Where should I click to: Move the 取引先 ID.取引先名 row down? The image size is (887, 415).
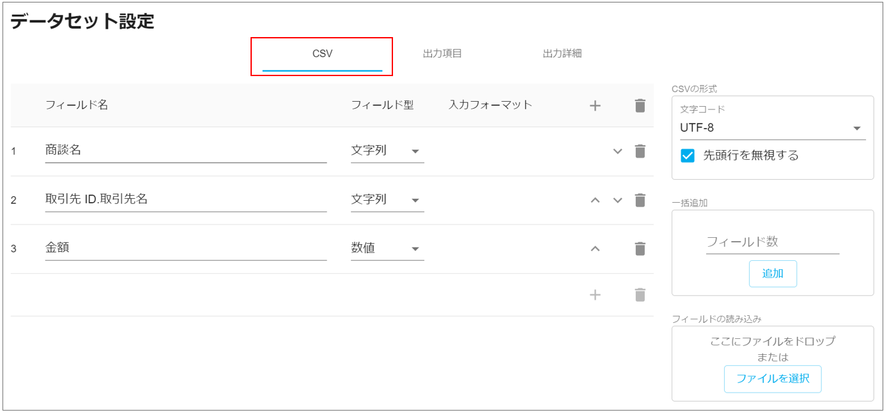(x=617, y=200)
